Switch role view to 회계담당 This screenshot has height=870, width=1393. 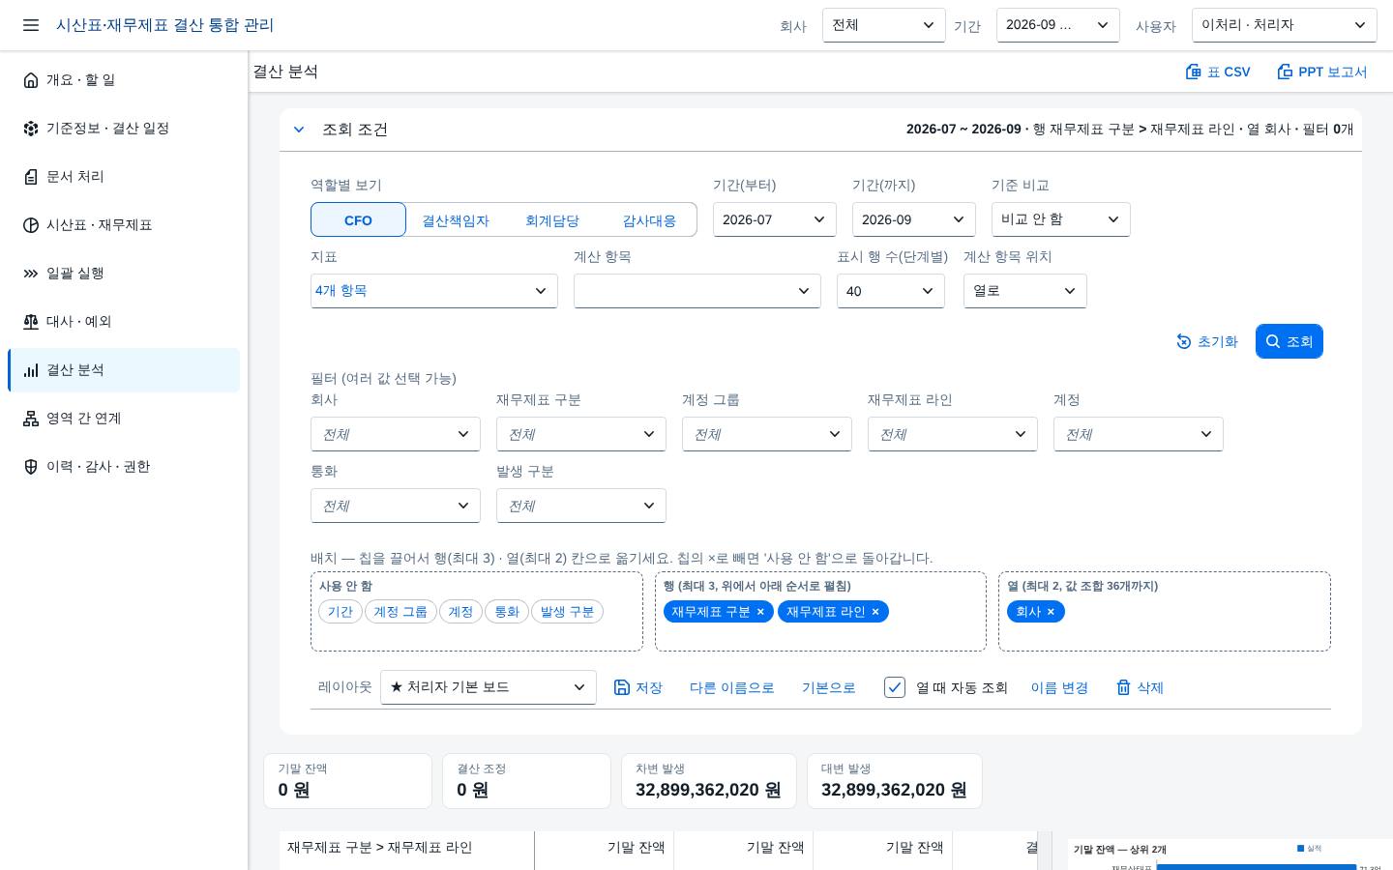(x=552, y=219)
